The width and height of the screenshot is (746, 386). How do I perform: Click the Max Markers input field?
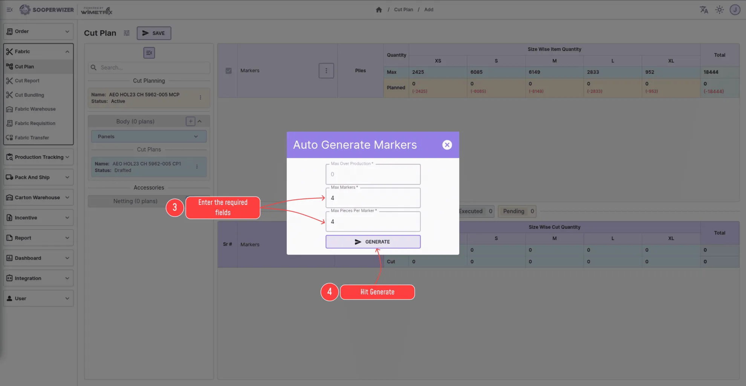pos(373,198)
